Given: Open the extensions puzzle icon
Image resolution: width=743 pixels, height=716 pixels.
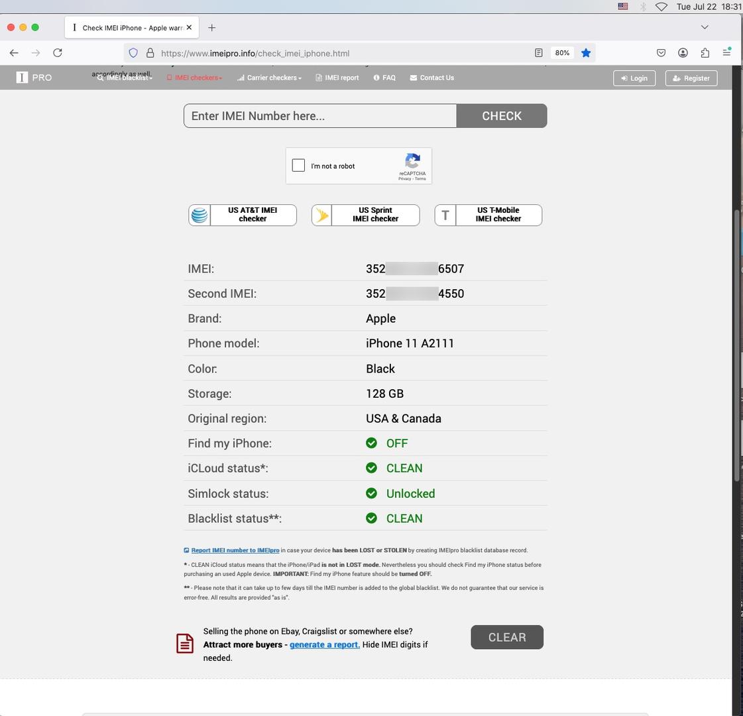Looking at the screenshot, I should pos(705,53).
